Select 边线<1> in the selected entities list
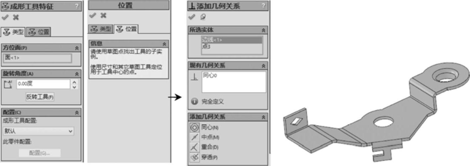470x166 pixels. click(232, 40)
